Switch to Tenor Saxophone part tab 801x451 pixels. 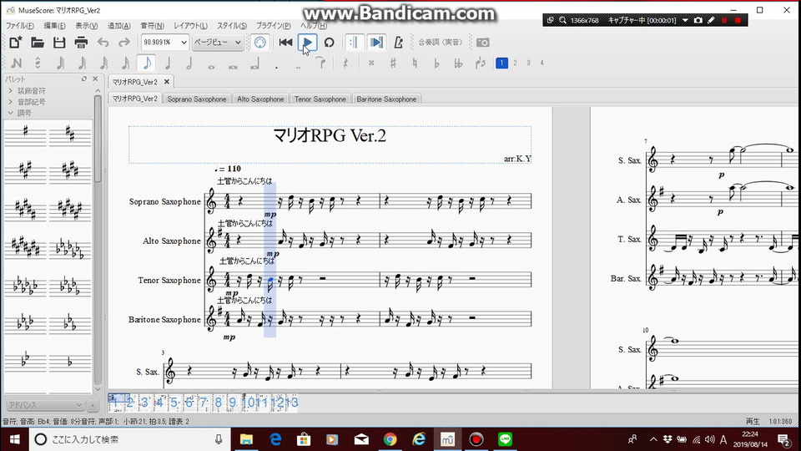[x=320, y=99]
